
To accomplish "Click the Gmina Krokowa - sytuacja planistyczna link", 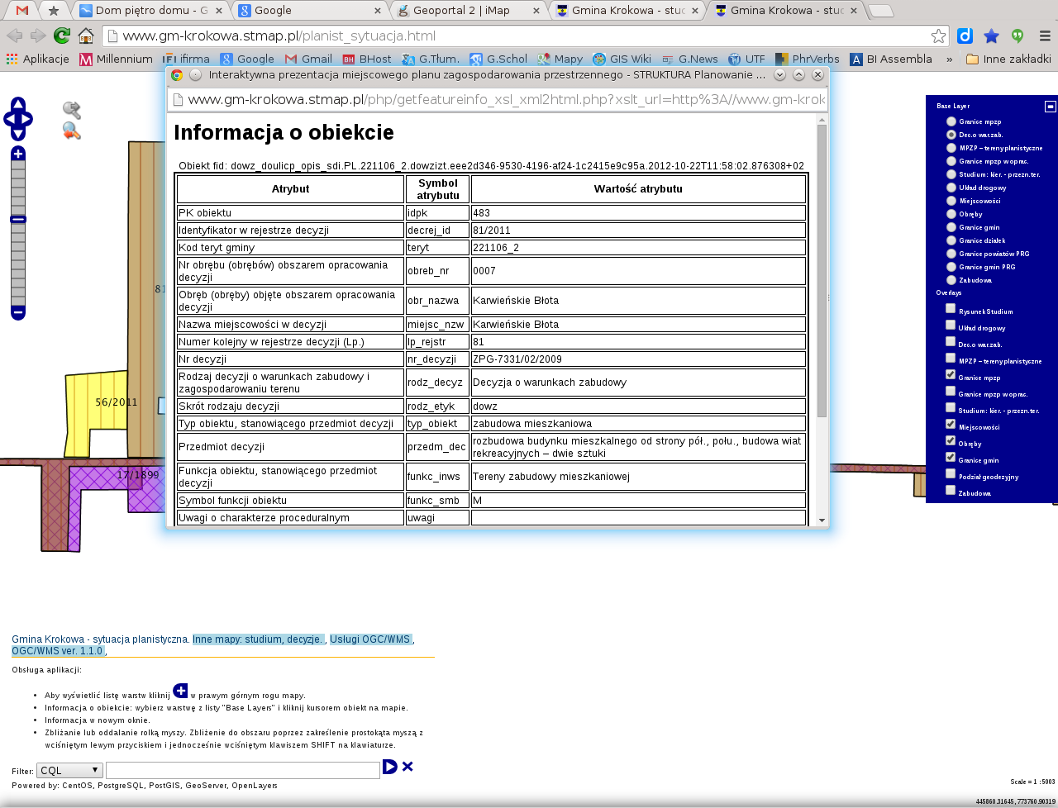I will pos(100,639).
